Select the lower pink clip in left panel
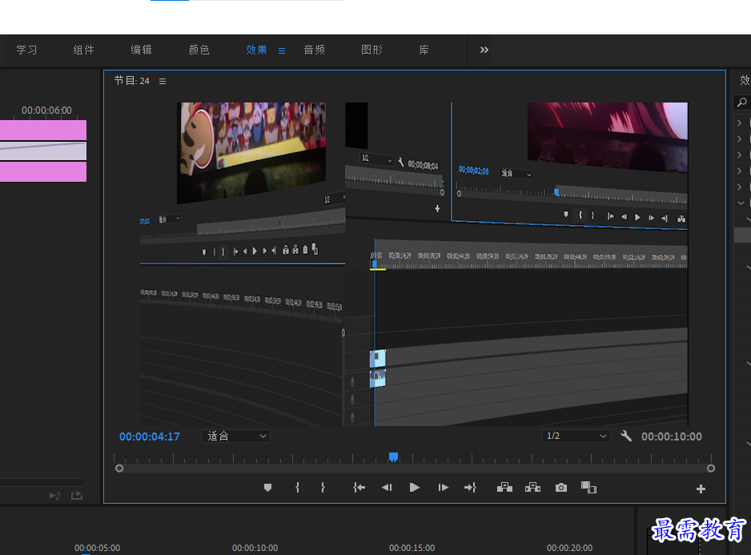 (43, 171)
